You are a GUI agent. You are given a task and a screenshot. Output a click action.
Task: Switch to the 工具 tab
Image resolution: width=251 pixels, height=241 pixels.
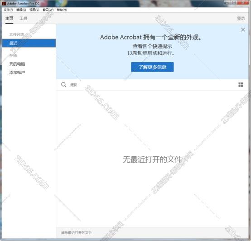click(23, 18)
